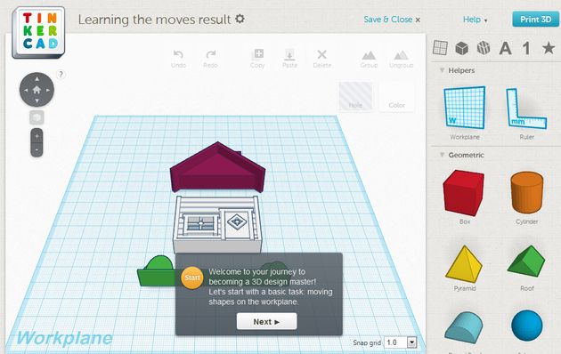Open the grid shapes panel tab
Screen dimensions: 561x354
(440, 47)
